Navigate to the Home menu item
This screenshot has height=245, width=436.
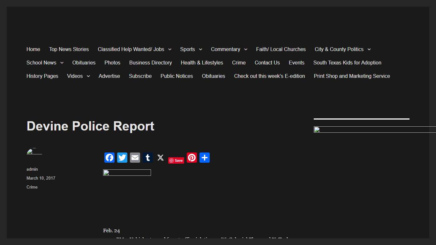point(33,49)
